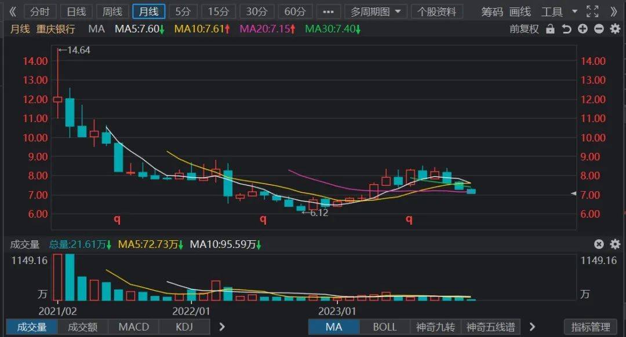Open volume panel settings gear
Viewport: 626px width, 337px height.
tap(615, 244)
